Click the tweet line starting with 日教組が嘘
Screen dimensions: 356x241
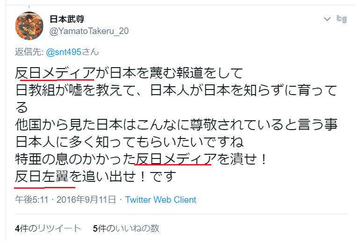[176, 90]
